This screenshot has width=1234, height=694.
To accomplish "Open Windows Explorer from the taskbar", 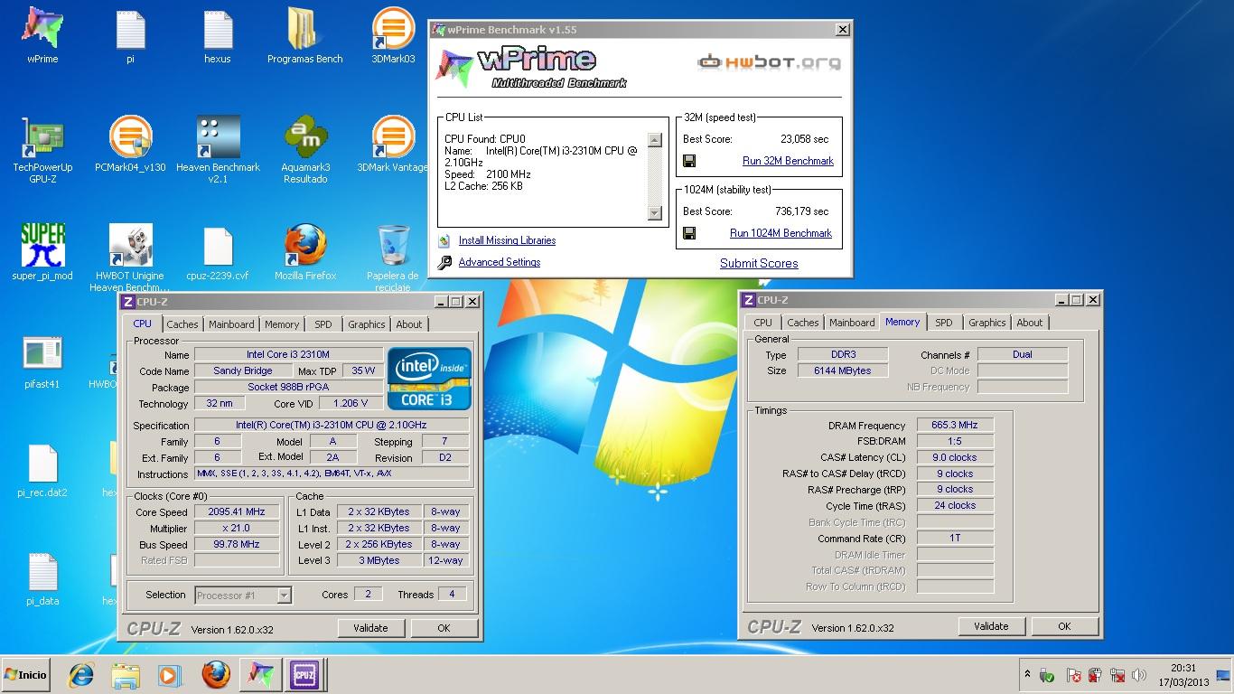I will [126, 675].
